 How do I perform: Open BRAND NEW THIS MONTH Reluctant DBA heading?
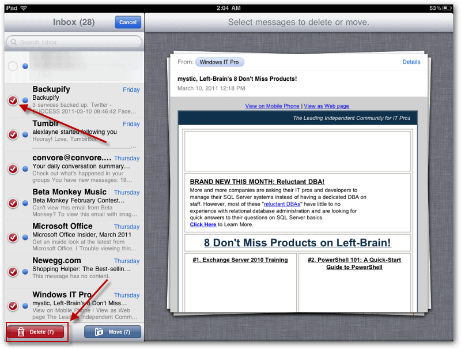[257, 182]
